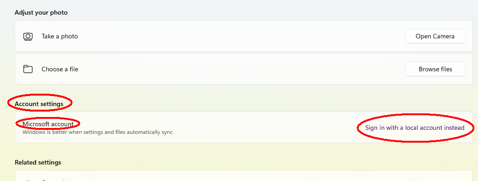Image resolution: width=478 pixels, height=181 pixels.
Task: Select the Choose a file row card
Action: [x=244, y=69]
